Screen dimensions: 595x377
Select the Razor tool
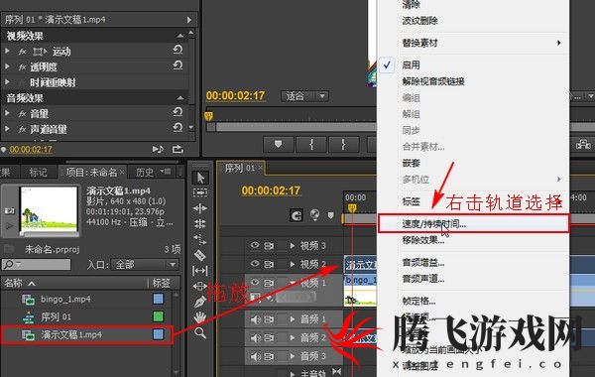[200, 255]
